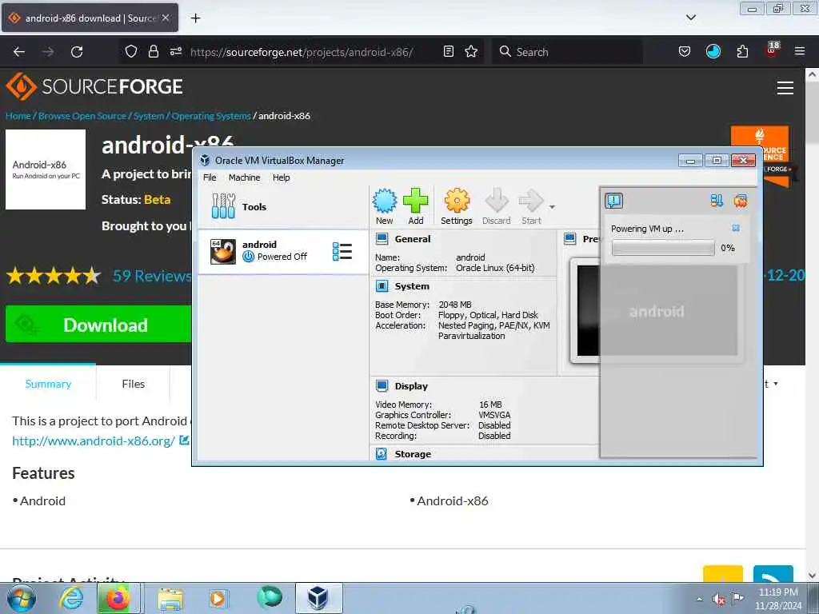
Task: Go back in Firefox
Action: [x=19, y=52]
